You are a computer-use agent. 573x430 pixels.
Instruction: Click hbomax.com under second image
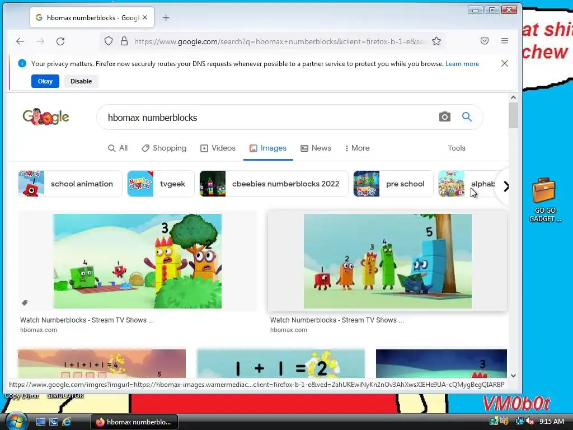point(288,330)
